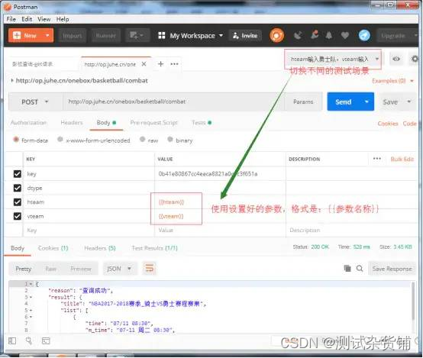Switch to the response Cookies (1) tab
Screen dimensions: 423x358
click(53, 248)
